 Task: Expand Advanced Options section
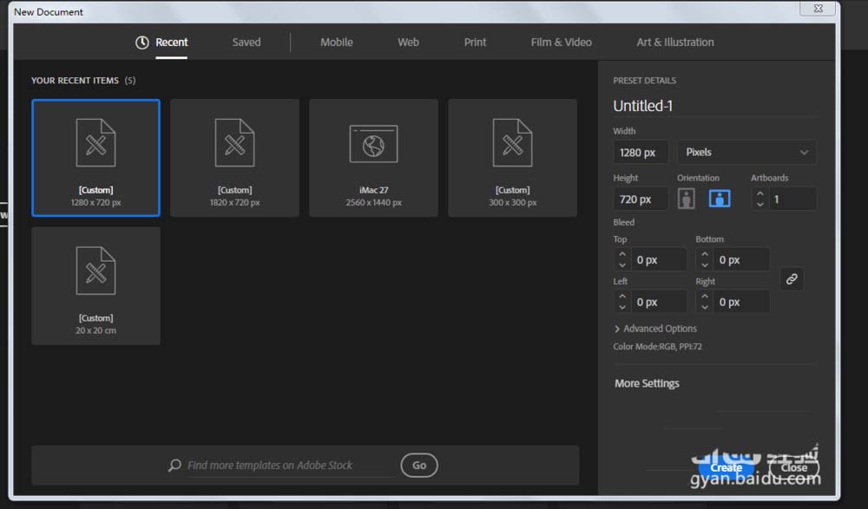(x=655, y=329)
